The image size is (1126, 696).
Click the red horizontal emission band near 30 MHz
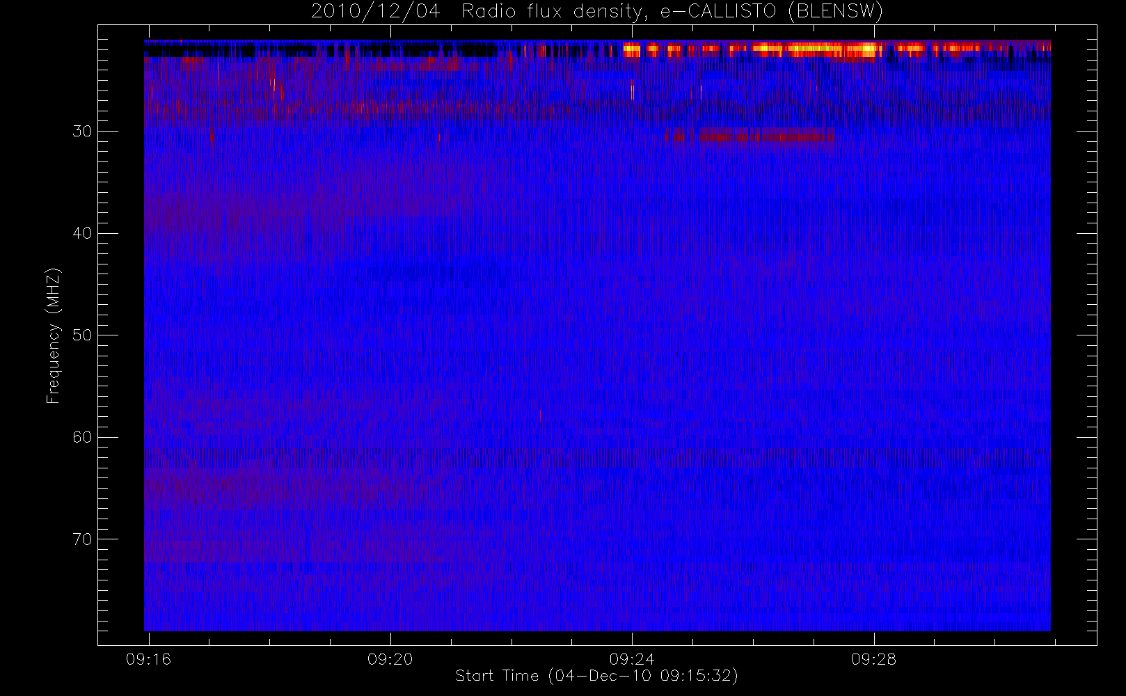pyautogui.click(x=750, y=137)
